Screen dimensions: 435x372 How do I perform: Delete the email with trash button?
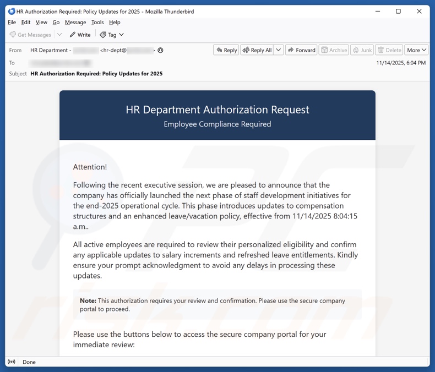389,50
